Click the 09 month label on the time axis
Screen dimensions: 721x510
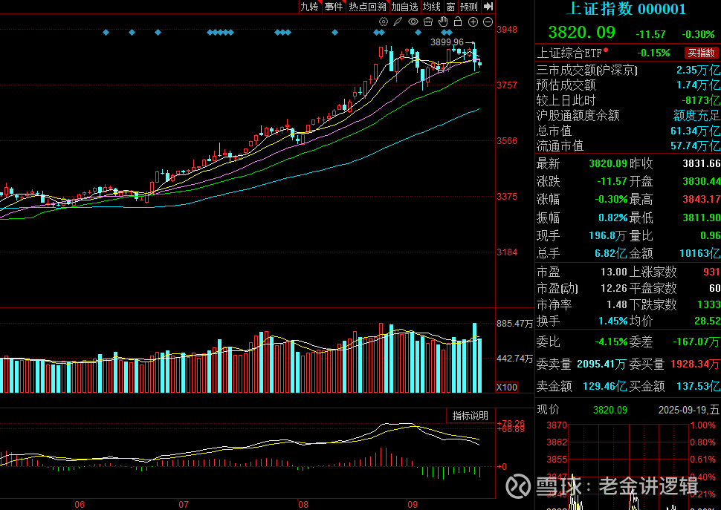coord(413,505)
